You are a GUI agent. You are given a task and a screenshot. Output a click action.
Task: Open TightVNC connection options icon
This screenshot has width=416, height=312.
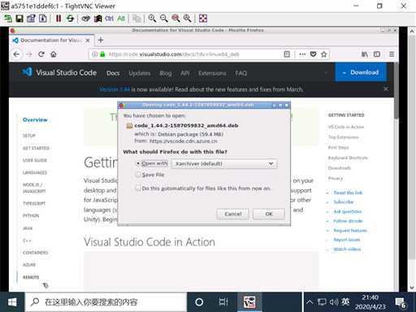[31, 19]
